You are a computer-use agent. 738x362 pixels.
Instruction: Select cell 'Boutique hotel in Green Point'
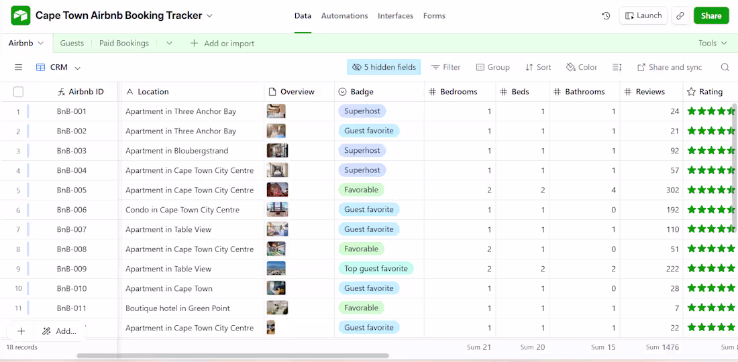[193, 308]
